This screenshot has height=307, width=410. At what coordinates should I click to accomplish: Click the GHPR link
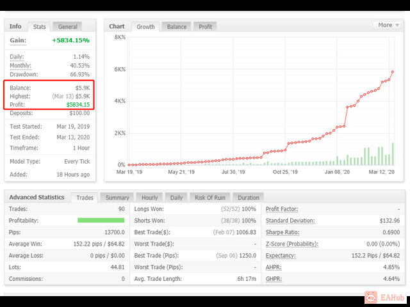tap(274, 279)
